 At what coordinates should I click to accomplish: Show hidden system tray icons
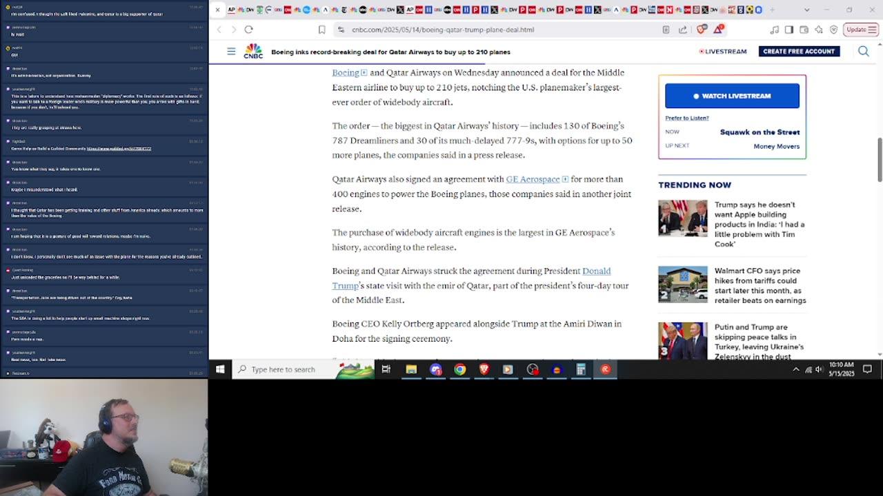(x=796, y=369)
